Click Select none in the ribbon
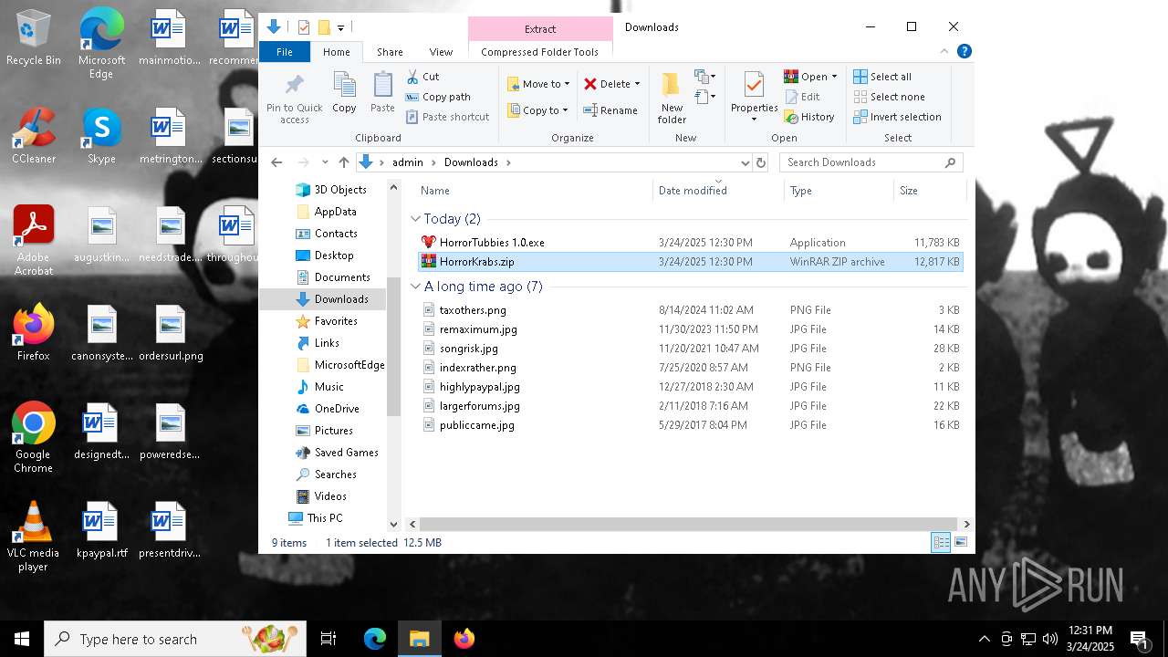This screenshot has height=657, width=1168. click(x=889, y=97)
